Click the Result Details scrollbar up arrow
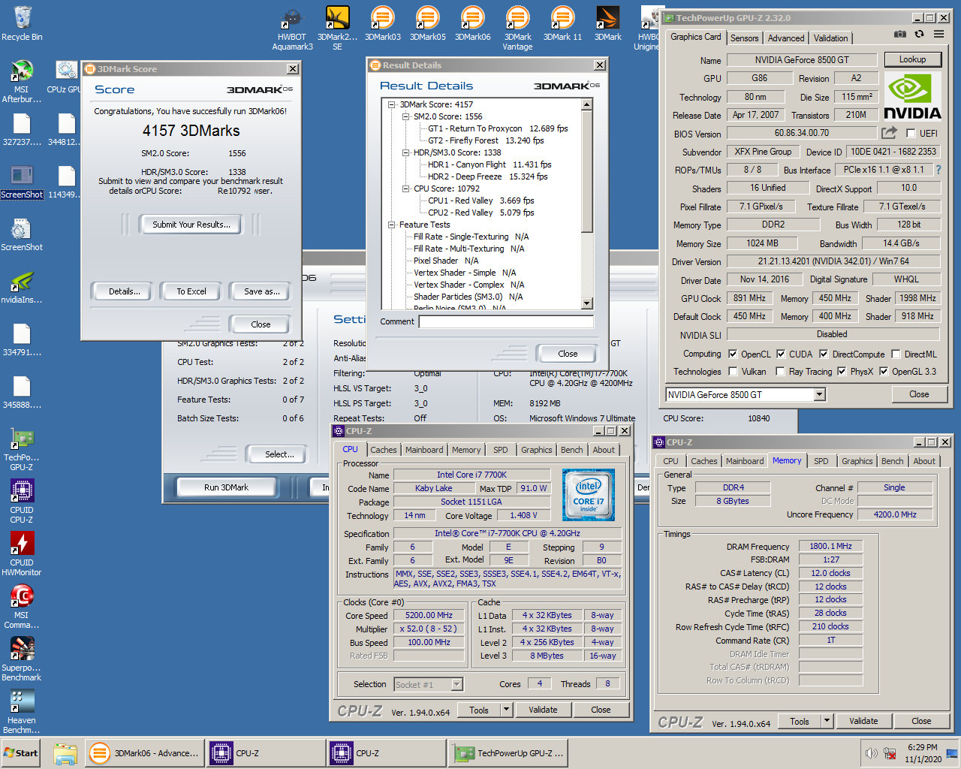This screenshot has height=769, width=961. (587, 104)
